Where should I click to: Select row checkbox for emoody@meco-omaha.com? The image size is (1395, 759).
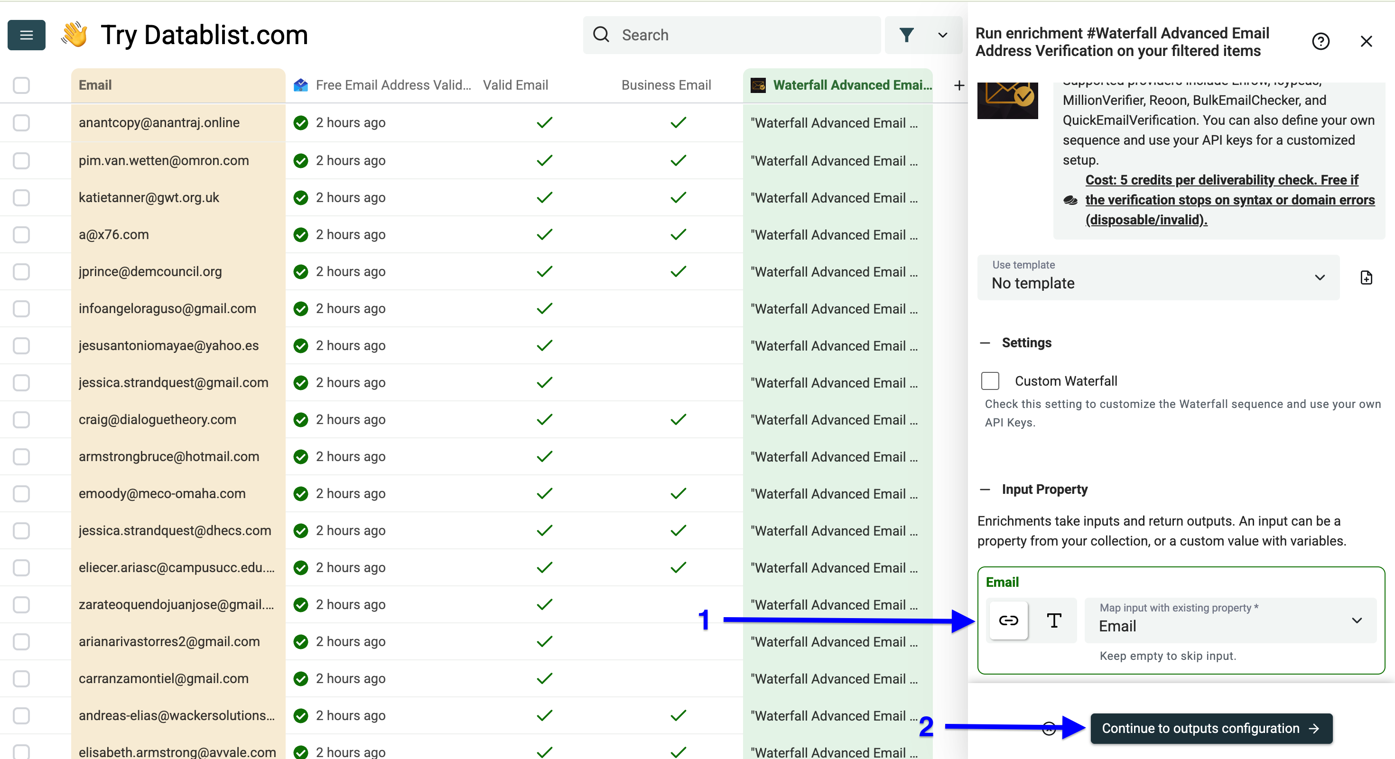(21, 494)
